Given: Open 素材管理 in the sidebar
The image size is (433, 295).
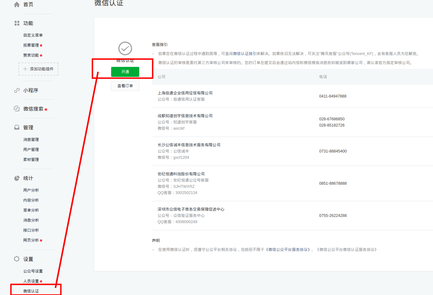Looking at the screenshot, I should (x=31, y=160).
